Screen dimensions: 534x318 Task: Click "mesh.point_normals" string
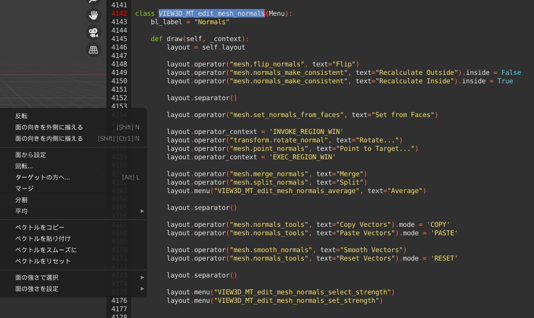tap(269, 149)
